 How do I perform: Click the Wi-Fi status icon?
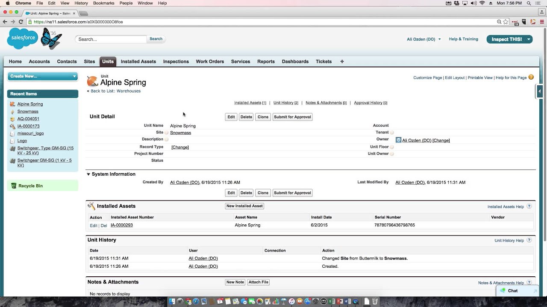pyautogui.click(x=482, y=3)
